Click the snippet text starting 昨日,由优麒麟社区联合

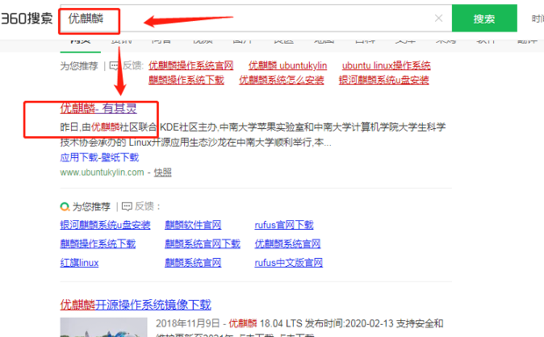253,134
